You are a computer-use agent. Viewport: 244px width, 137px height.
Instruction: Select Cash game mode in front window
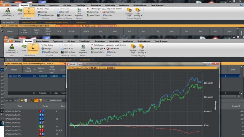click(24, 48)
